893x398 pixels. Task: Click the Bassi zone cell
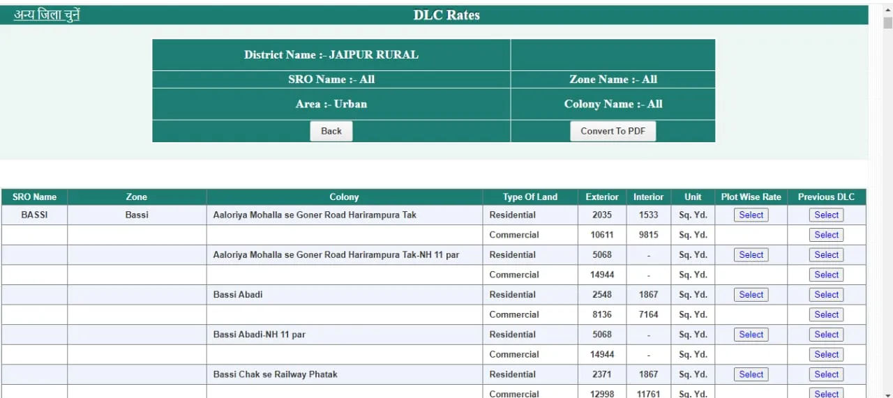click(137, 215)
